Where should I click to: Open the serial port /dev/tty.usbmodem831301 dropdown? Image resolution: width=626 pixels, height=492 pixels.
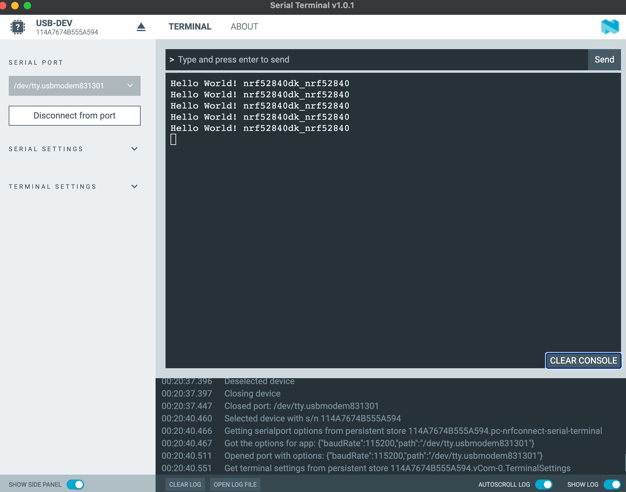[x=74, y=86]
